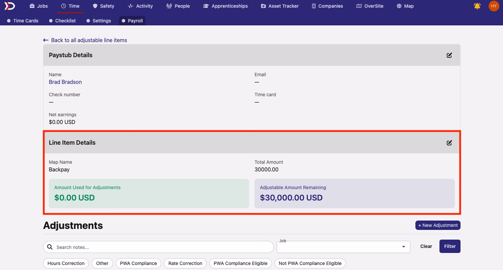
Task: Open Apprenticeships in the nav bar
Action: point(225,6)
